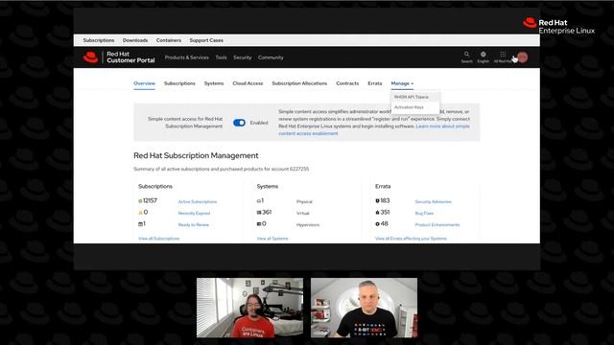Open the Subscription Allocations tab
614x345 pixels.
[299, 83]
